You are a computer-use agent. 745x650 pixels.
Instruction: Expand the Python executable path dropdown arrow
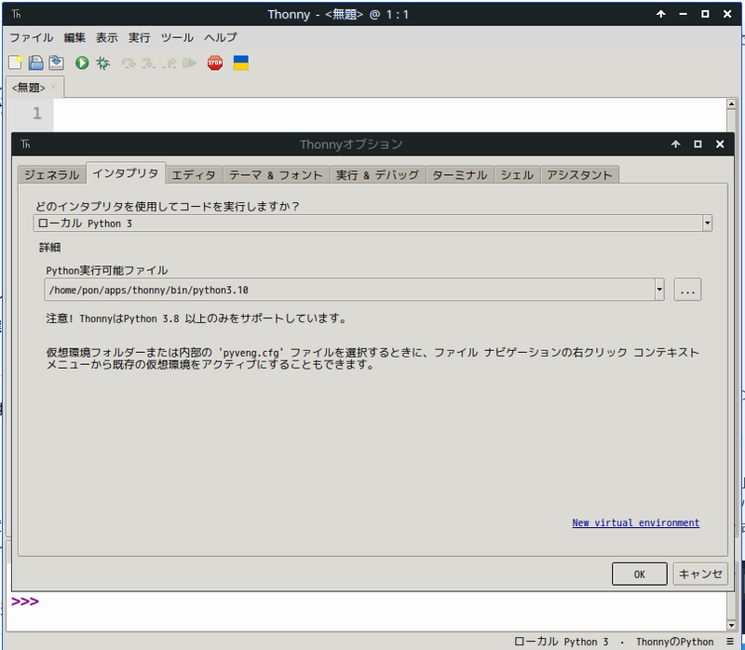[659, 290]
